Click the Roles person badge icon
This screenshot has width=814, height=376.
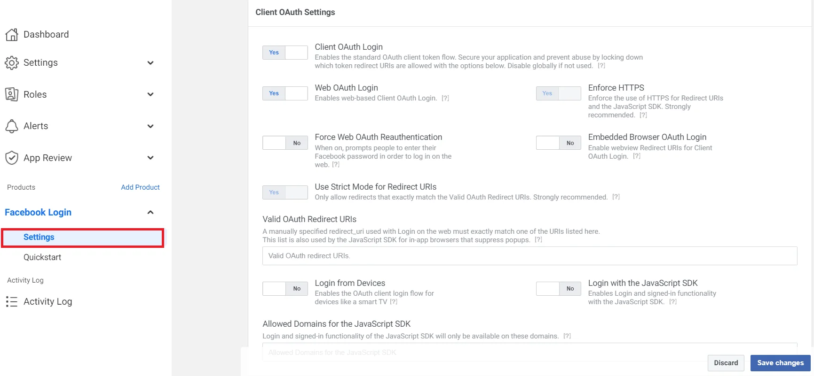(x=12, y=94)
